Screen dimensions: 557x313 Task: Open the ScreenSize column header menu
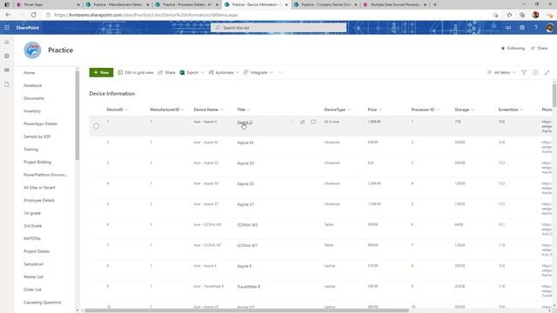[511, 110]
